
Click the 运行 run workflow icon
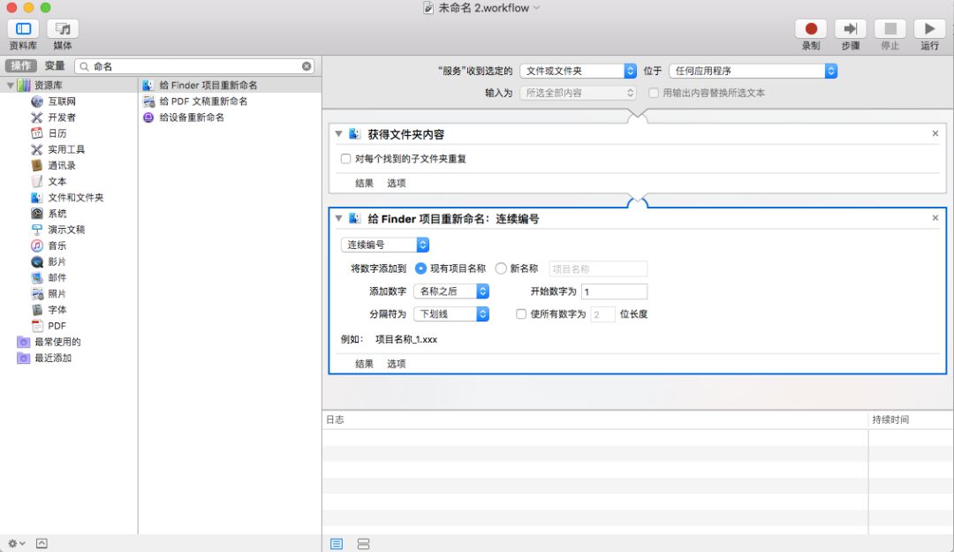pyautogui.click(x=929, y=29)
